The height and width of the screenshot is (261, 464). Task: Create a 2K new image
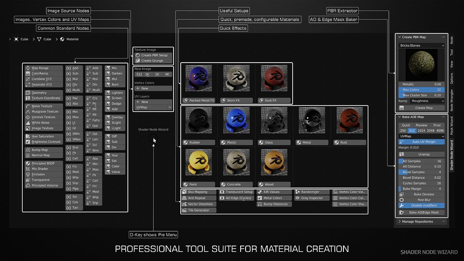pos(157,74)
